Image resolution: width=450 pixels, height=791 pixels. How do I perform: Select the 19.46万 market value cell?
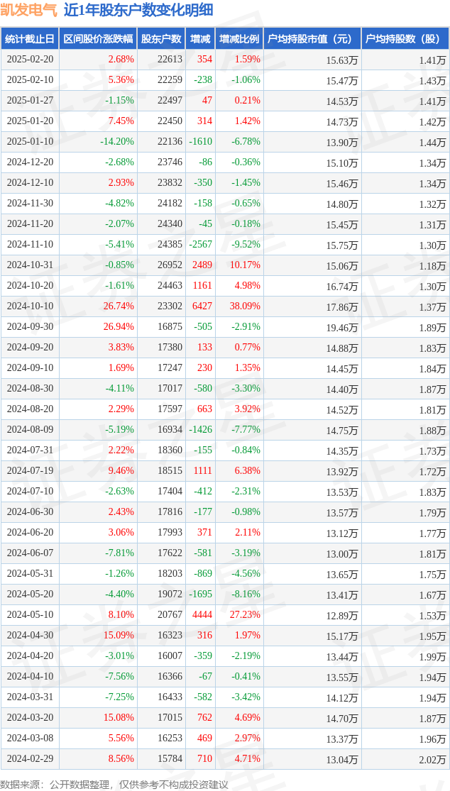tap(342, 327)
